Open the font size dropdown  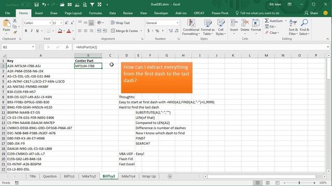coord(61,23)
